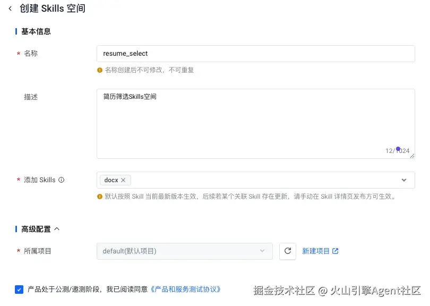The image size is (430, 306).
Task: Click the 创建 Skills 空间 page title
Action: pyautogui.click(x=52, y=8)
